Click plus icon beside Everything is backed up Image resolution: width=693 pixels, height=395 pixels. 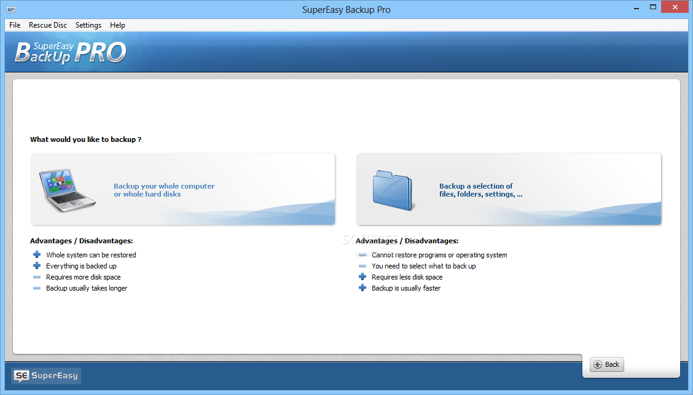[x=37, y=265]
